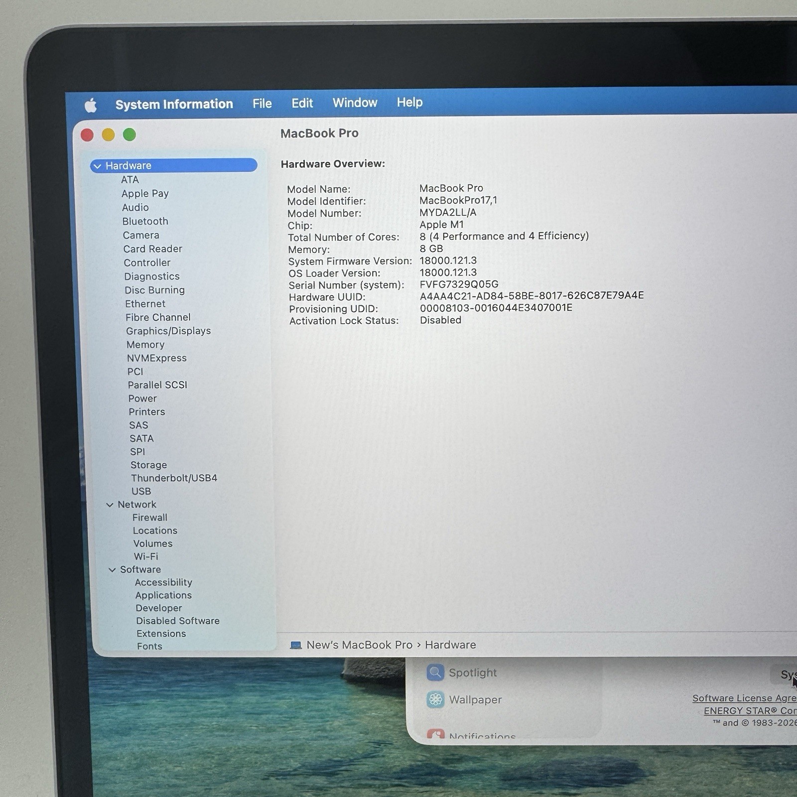Open the Edit menu
This screenshot has height=797, width=797.
point(302,103)
